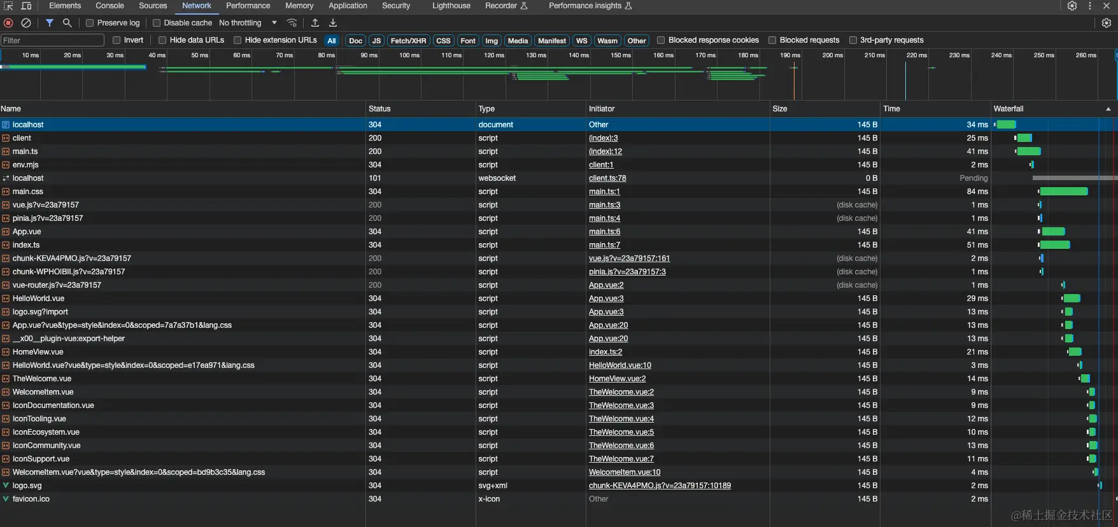1118x527 pixels.
Task: Select the main.css request row
Action: (559, 192)
